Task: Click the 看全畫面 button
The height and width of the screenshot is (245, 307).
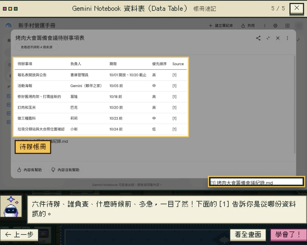Action: [248, 235]
